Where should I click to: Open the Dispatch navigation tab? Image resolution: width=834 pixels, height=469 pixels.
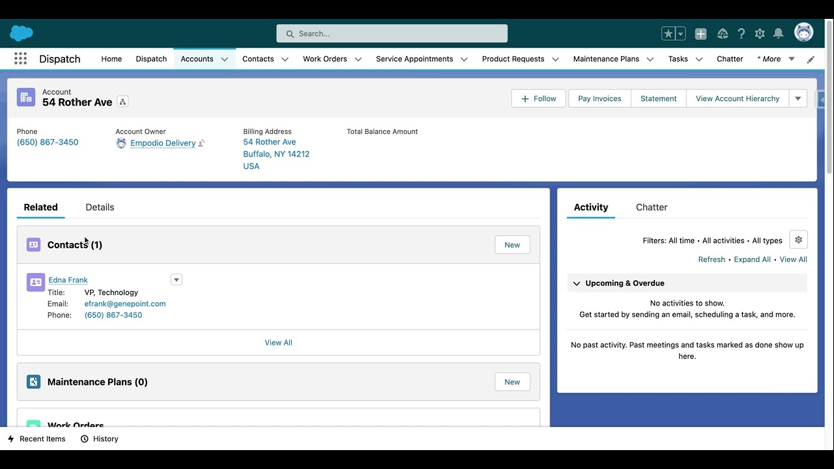[x=151, y=59]
